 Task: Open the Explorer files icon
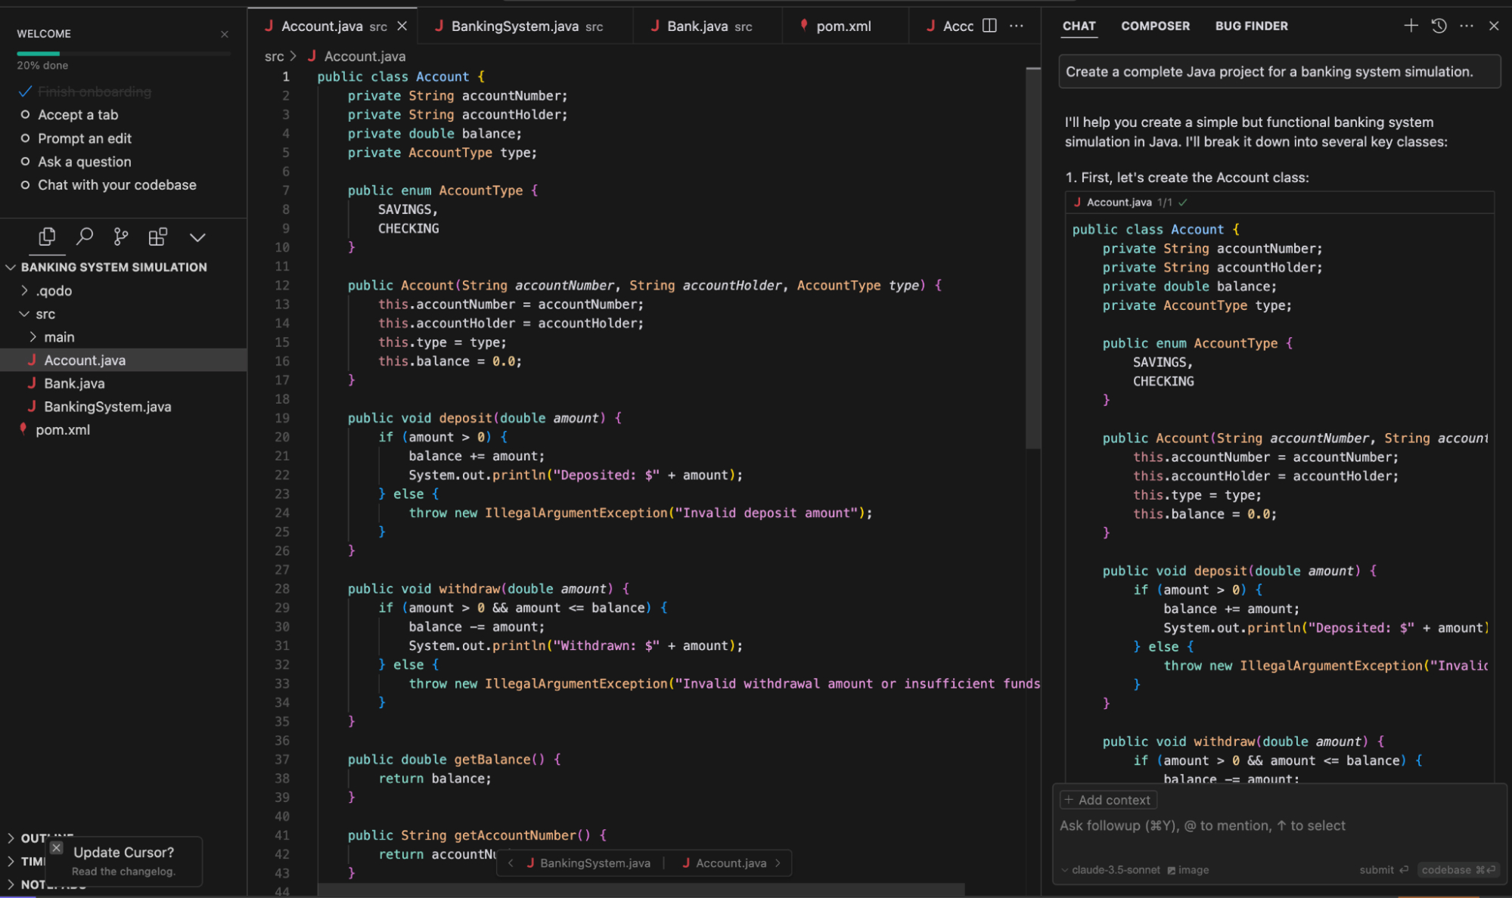47,237
